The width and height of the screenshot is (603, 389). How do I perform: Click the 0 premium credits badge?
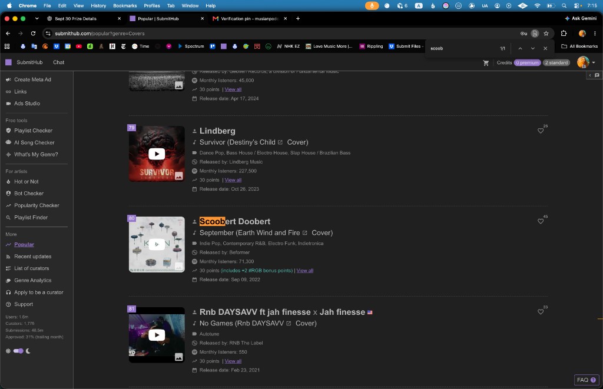click(527, 62)
